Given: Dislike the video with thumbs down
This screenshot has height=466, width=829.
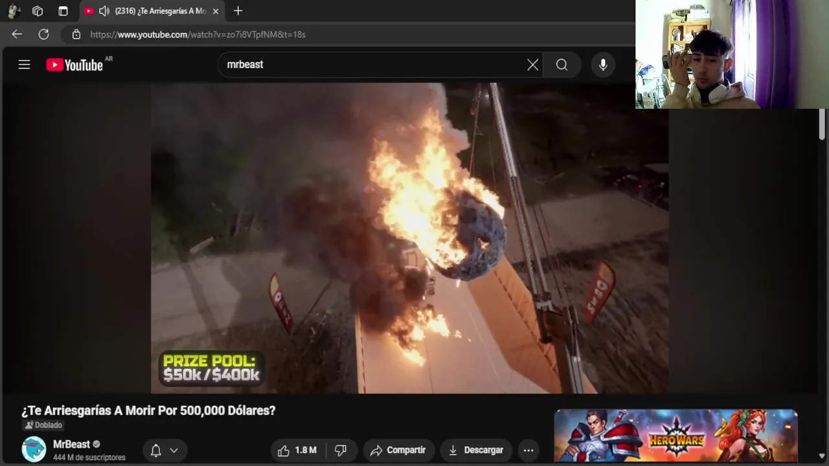Looking at the screenshot, I should coord(341,450).
